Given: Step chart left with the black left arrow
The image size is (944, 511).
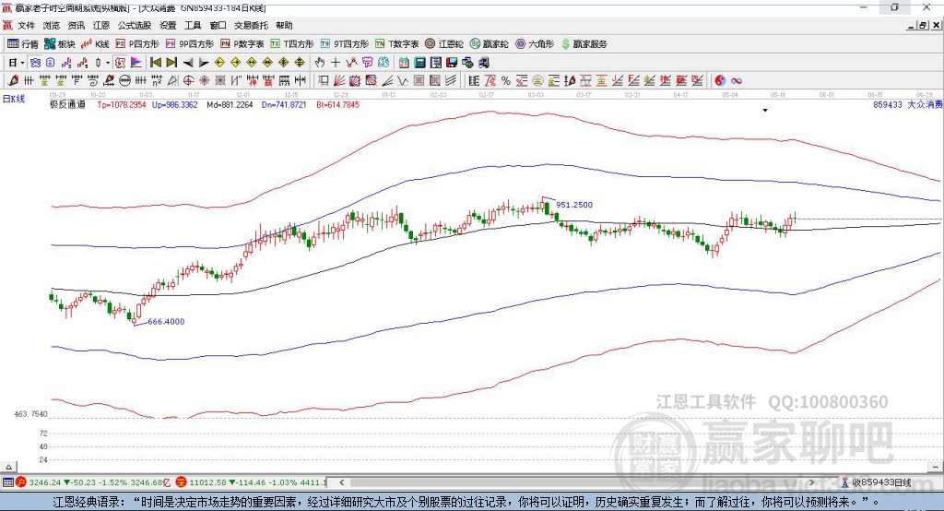Looking at the screenshot, I should (188, 63).
